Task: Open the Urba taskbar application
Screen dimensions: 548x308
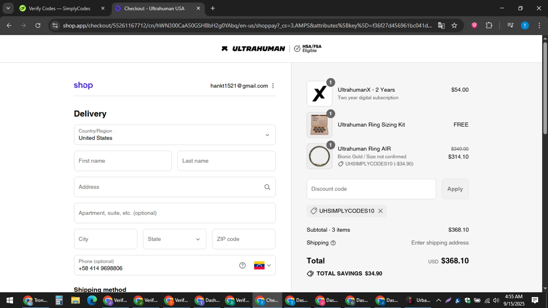Action: [x=419, y=300]
